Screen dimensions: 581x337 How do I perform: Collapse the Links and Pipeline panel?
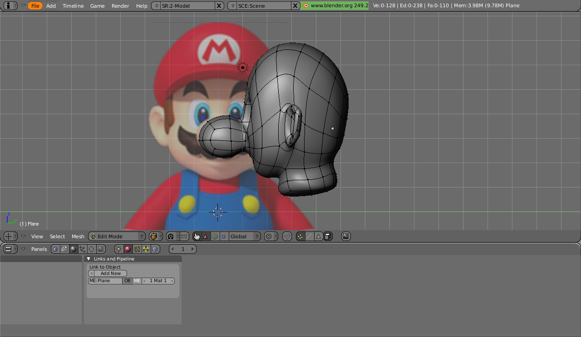coord(89,259)
